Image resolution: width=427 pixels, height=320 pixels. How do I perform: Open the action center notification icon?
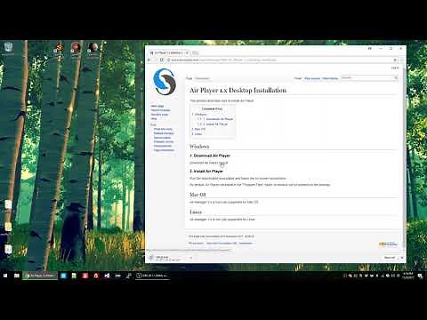[x=420, y=276]
